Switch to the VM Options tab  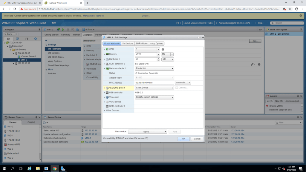(x=128, y=44)
